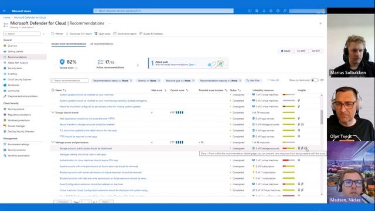Click Open query in toolbar

click(x=103, y=34)
